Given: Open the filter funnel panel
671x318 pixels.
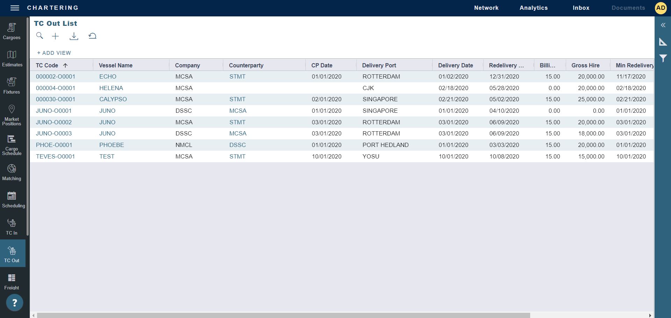Looking at the screenshot, I should [663, 58].
